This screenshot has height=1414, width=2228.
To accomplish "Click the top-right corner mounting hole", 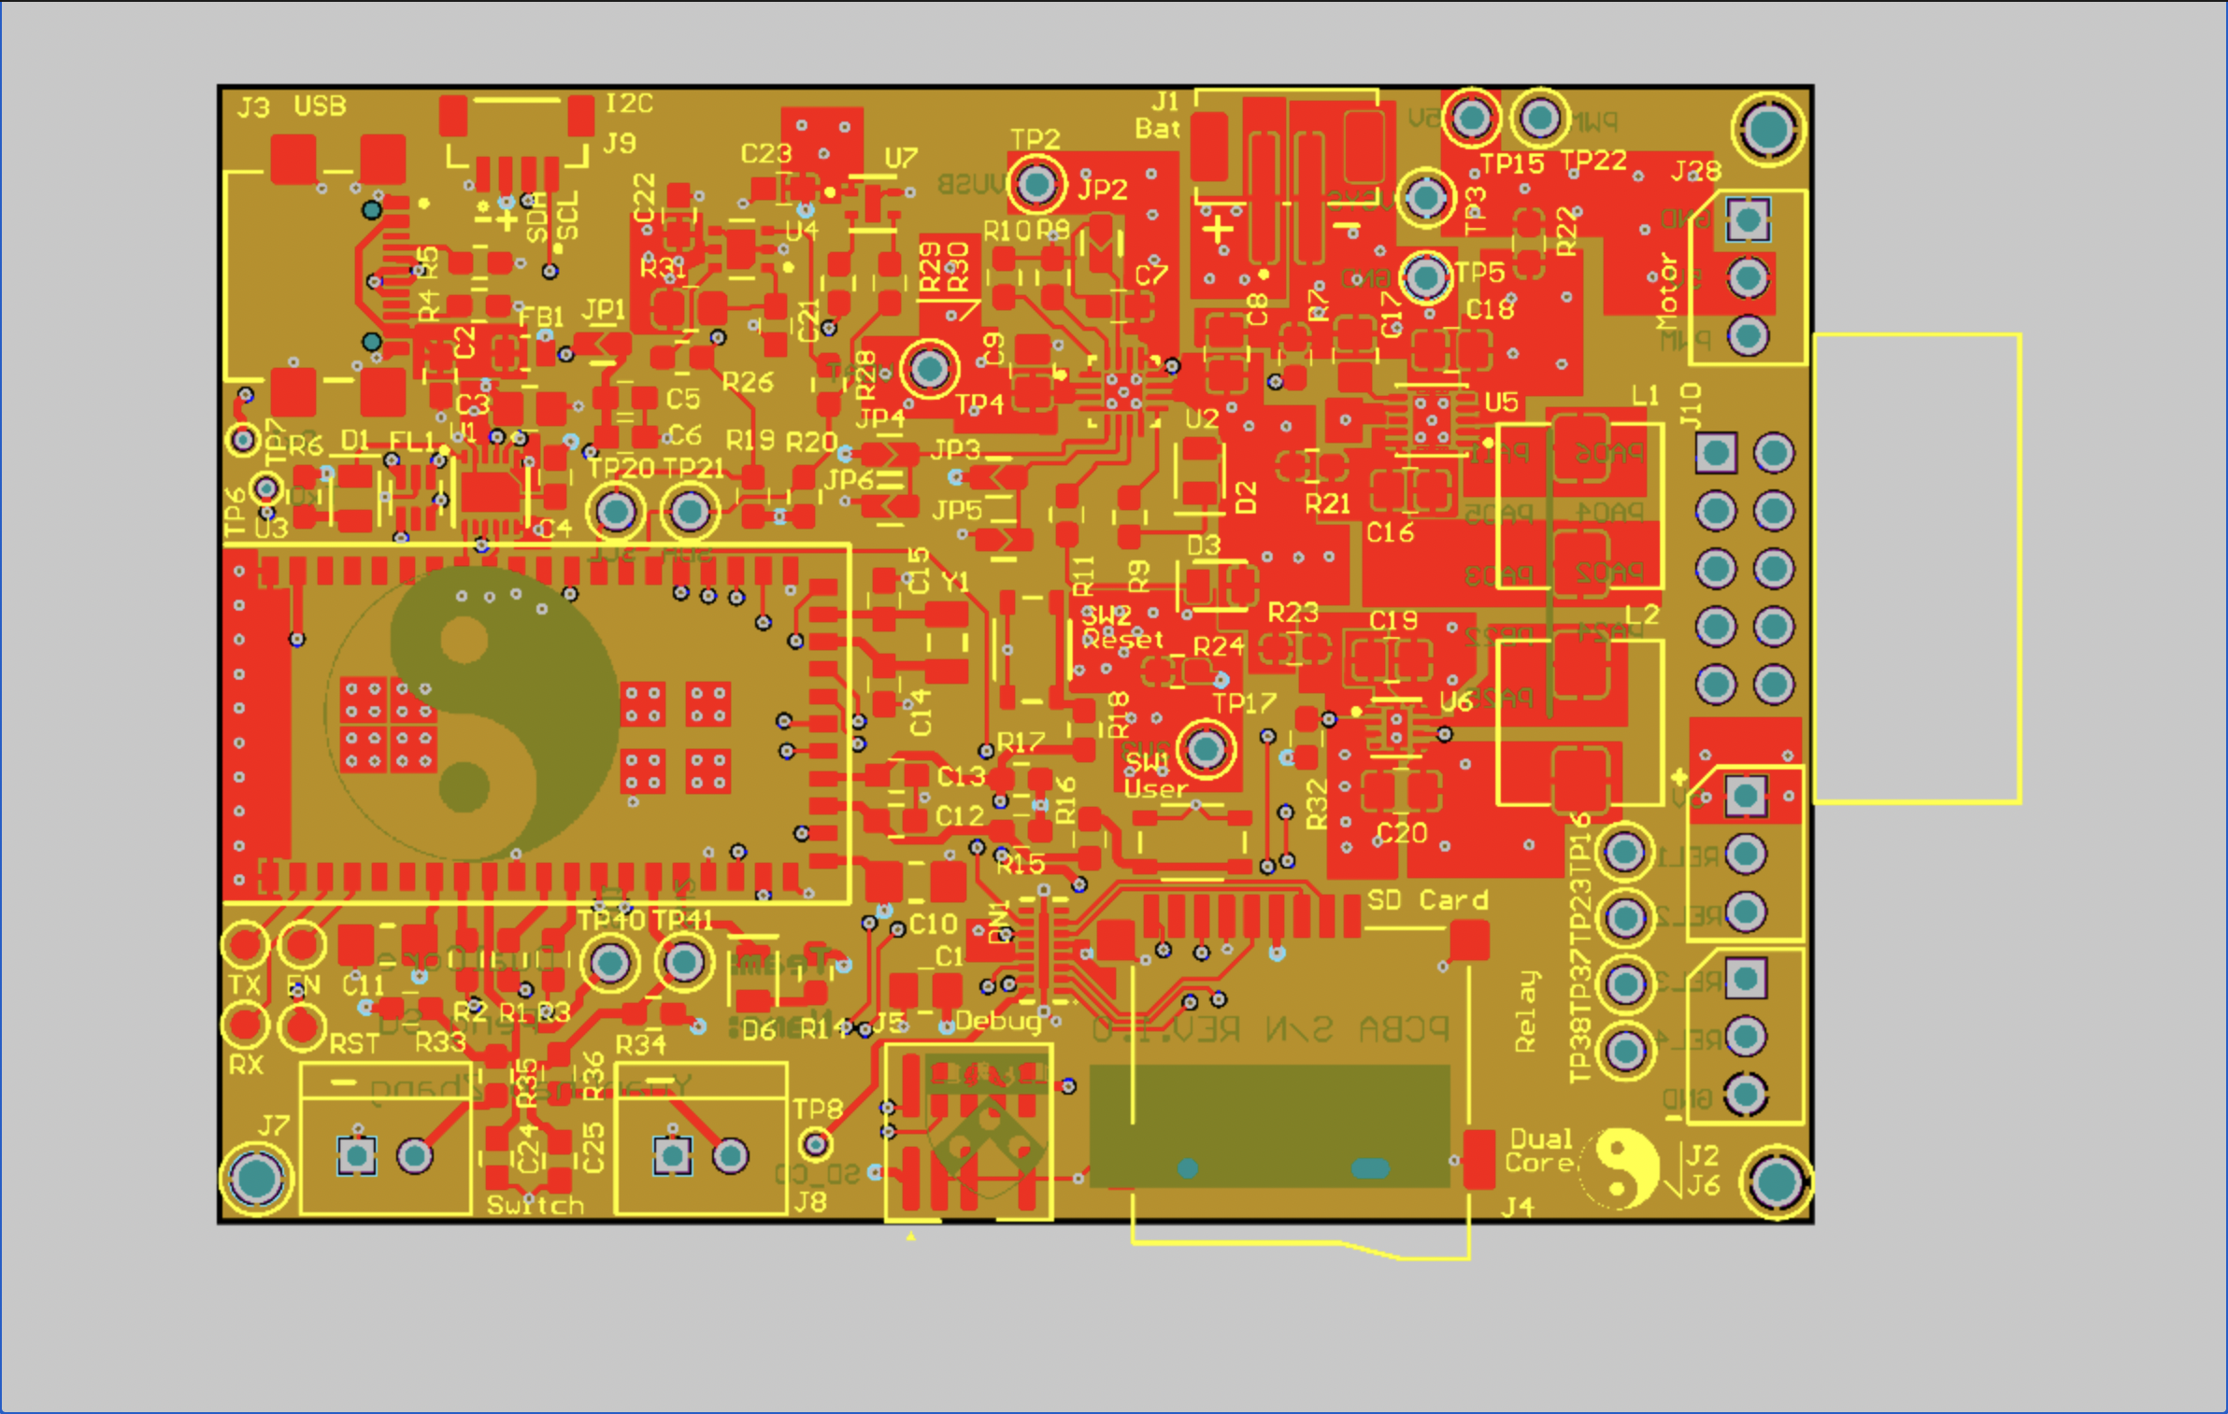I will [x=1768, y=129].
